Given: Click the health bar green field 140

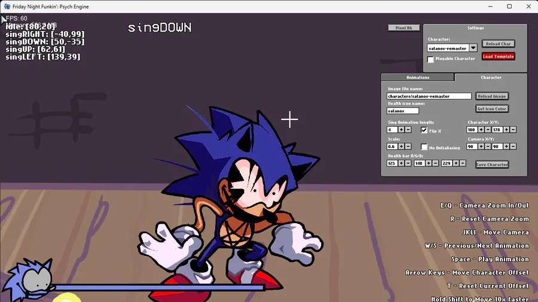Looking at the screenshot, I should (420, 164).
